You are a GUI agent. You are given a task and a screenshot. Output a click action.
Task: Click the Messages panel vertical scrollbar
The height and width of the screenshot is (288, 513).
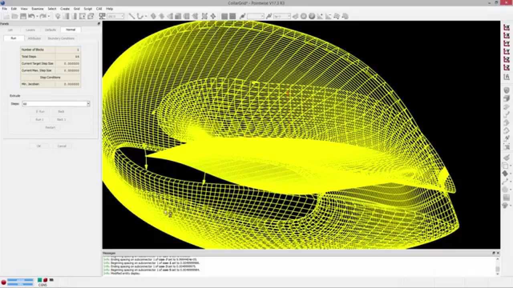tap(498, 266)
